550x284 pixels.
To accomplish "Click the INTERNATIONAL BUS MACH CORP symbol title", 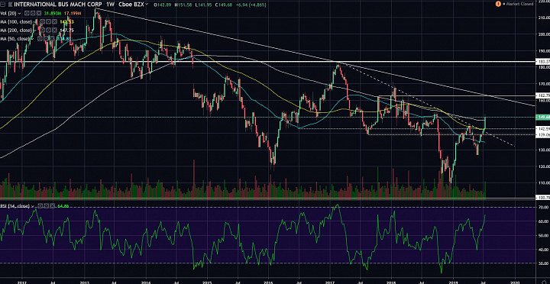I will pos(58,5).
